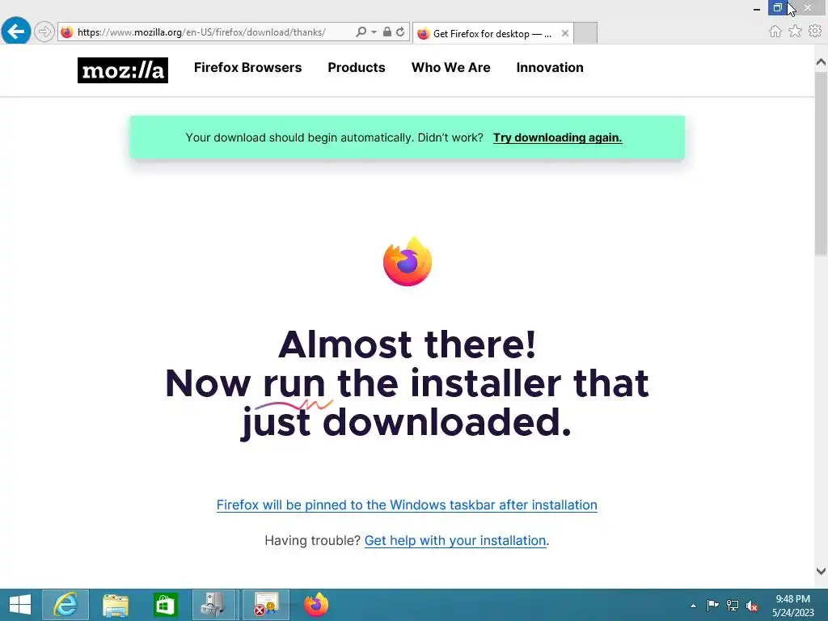
Task: Open the Windows Start button
Action: (20, 605)
